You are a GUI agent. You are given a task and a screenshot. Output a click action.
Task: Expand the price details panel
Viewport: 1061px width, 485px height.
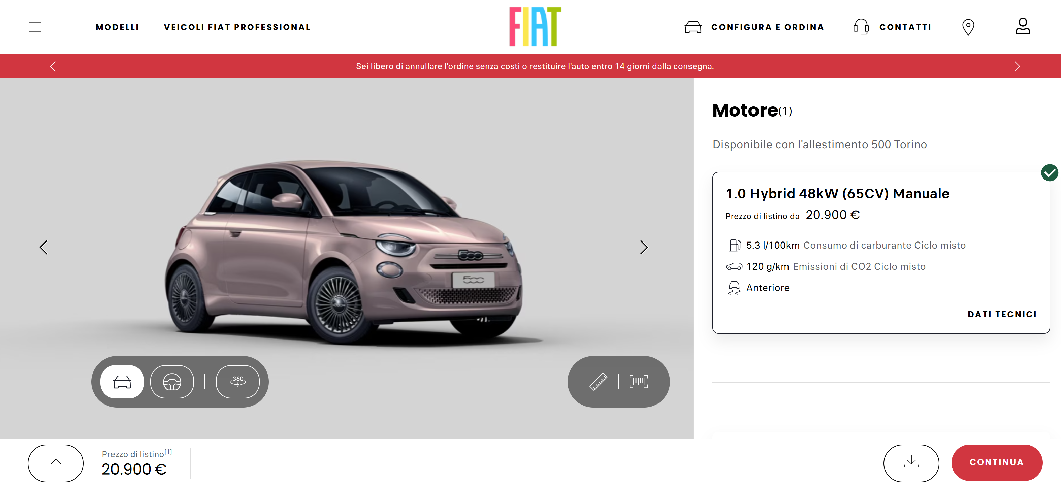[x=56, y=463]
